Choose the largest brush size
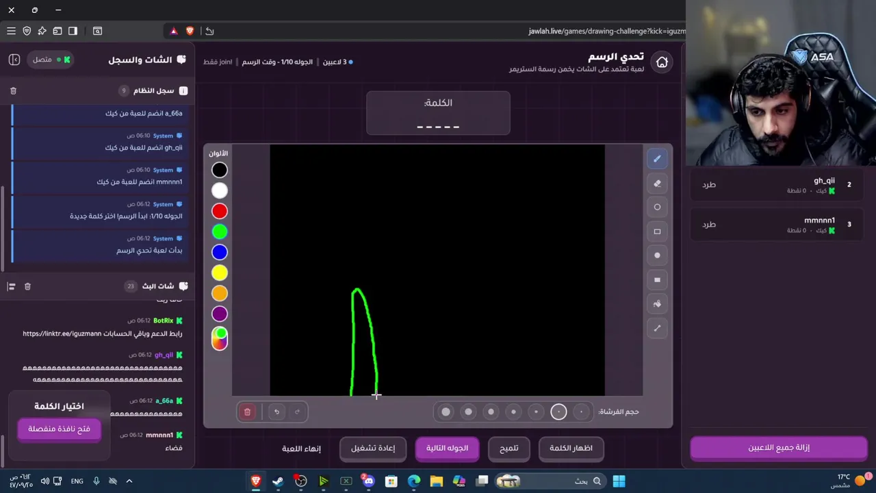The image size is (876, 493). point(446,412)
